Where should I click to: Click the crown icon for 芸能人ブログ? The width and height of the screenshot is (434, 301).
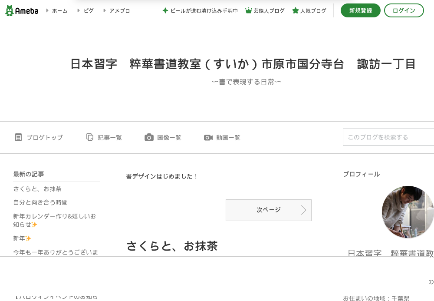coord(249,10)
